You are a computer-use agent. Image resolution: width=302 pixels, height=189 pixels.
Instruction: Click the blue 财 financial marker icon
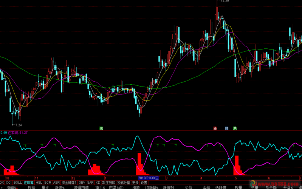(x=226, y=128)
